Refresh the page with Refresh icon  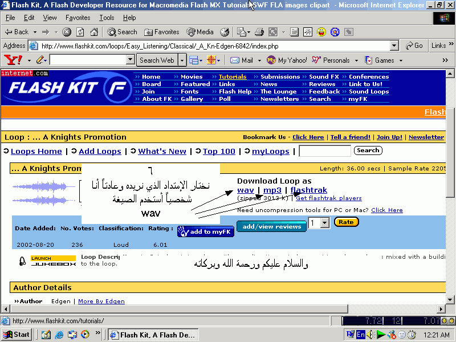pyautogui.click(x=80, y=32)
